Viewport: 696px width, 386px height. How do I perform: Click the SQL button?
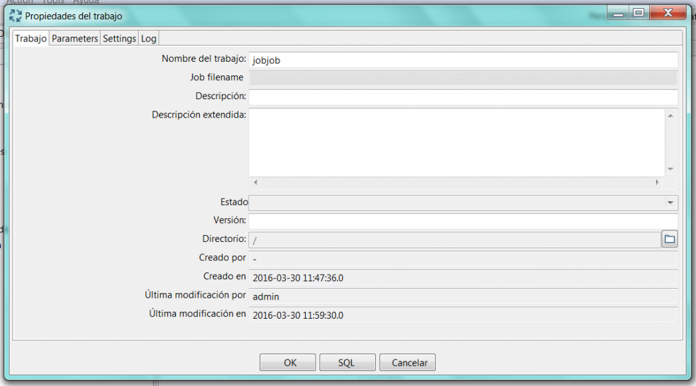click(347, 362)
